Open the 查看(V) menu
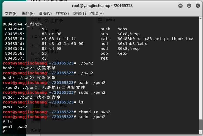203x136 pixels. [x=45, y=14]
